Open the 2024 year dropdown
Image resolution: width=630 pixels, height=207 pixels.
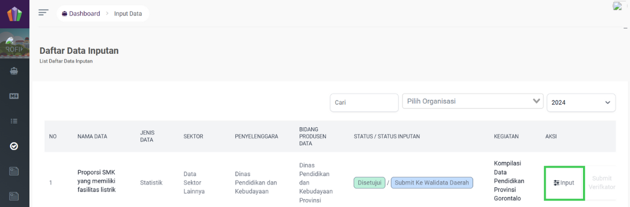(581, 103)
